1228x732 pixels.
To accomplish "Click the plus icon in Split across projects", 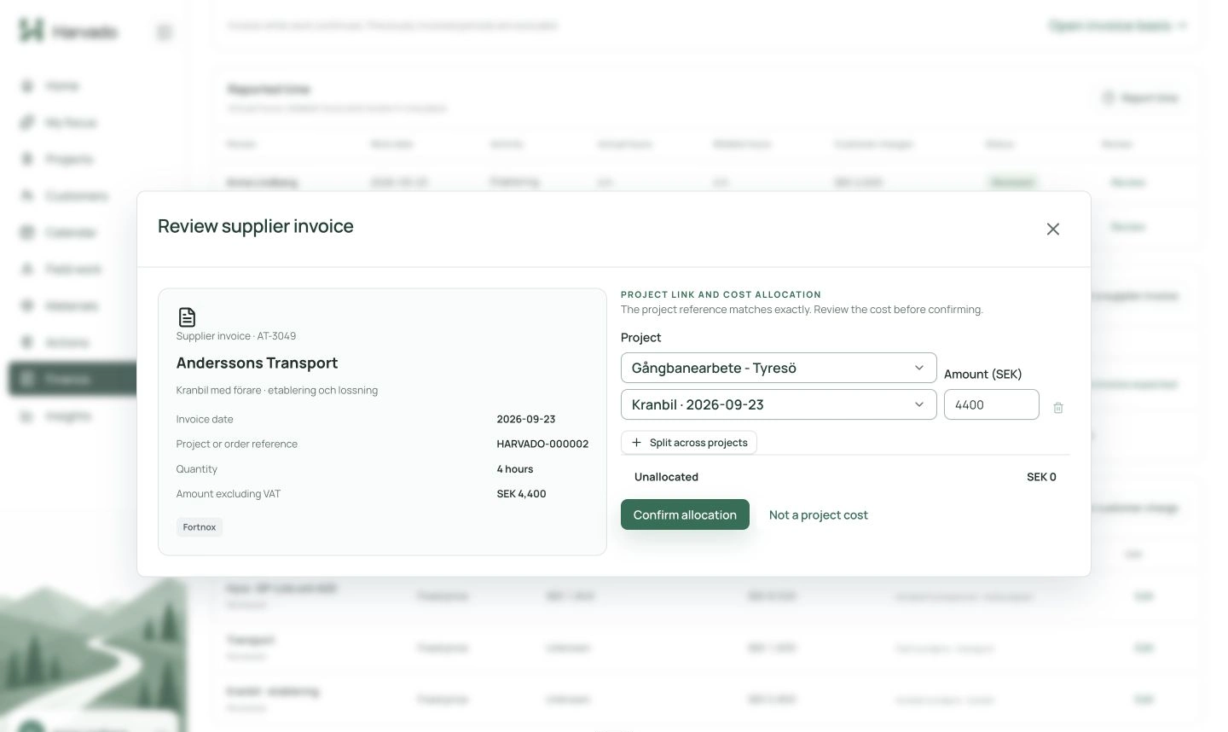I will point(636,442).
